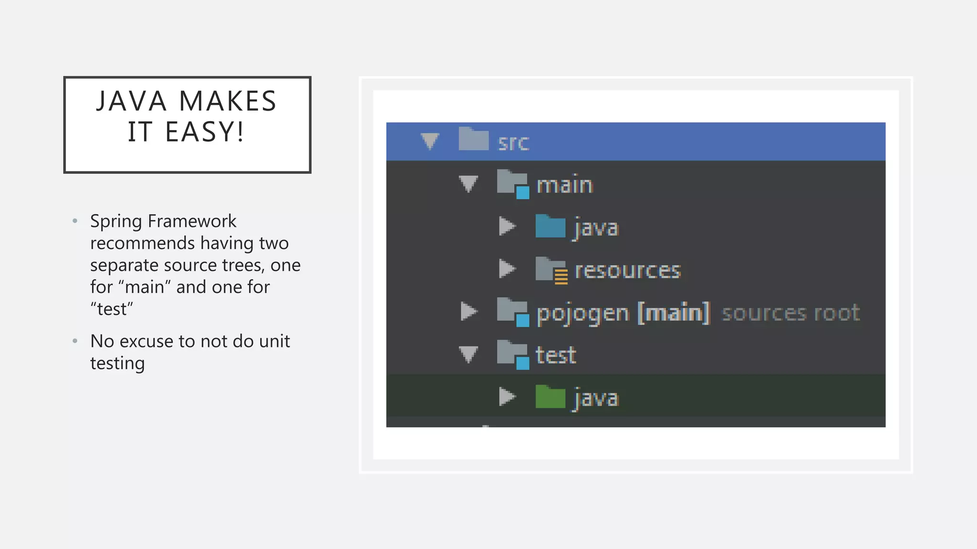Screen dimensions: 977x549
Task: Click the test module folder icon
Action: click(512, 355)
